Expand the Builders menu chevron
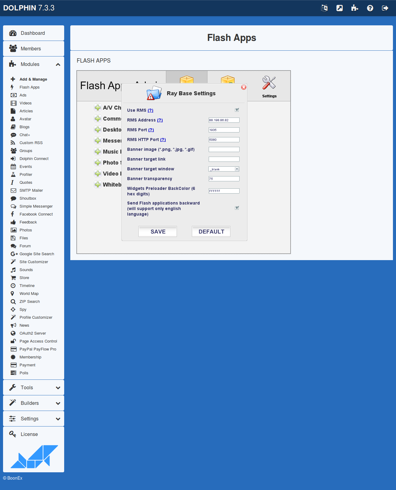396x490 pixels. click(58, 403)
